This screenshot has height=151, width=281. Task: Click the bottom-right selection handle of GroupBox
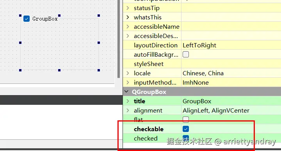point(99,70)
